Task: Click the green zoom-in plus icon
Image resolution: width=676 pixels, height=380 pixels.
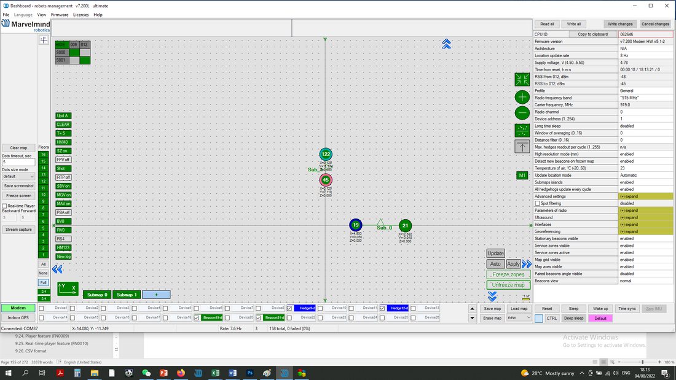Action: (x=522, y=97)
